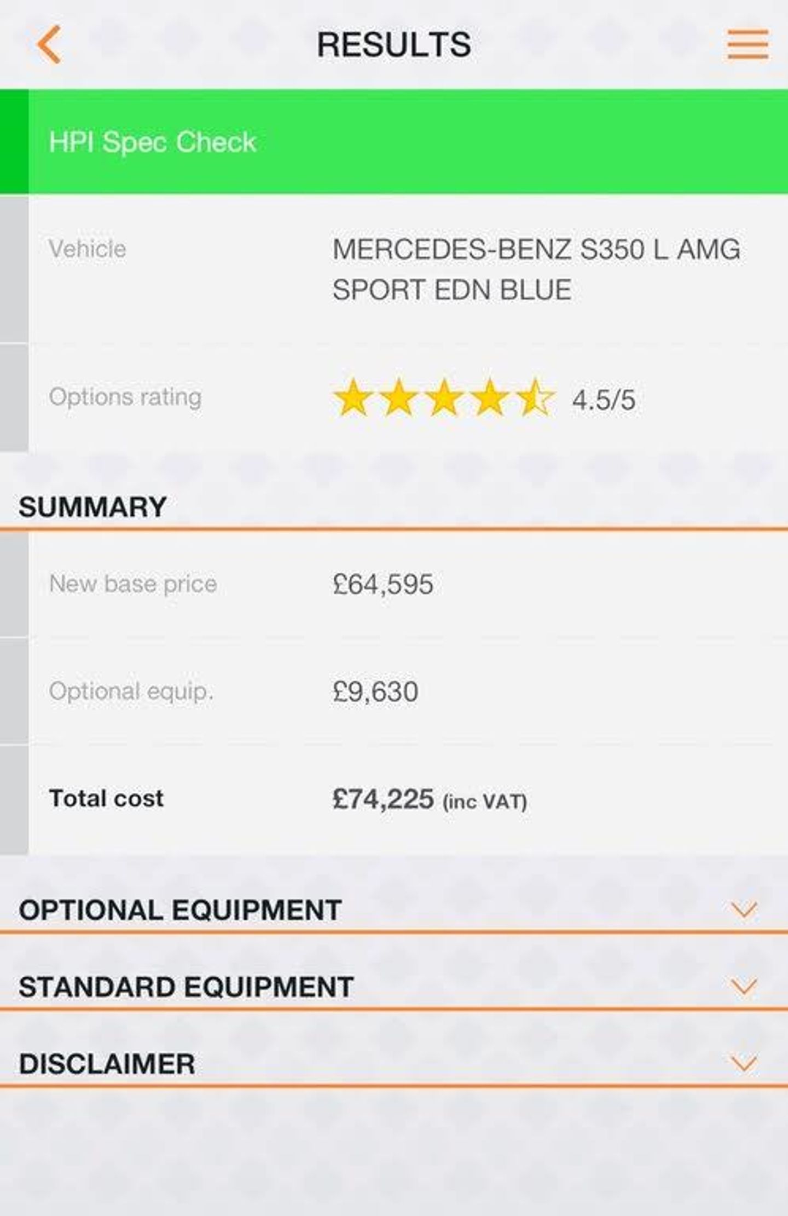The height and width of the screenshot is (1216, 788).
Task: Tap the orange back arrow
Action: 49,45
